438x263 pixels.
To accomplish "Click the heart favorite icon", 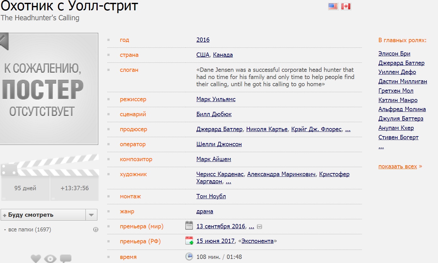I will [x=36, y=259].
